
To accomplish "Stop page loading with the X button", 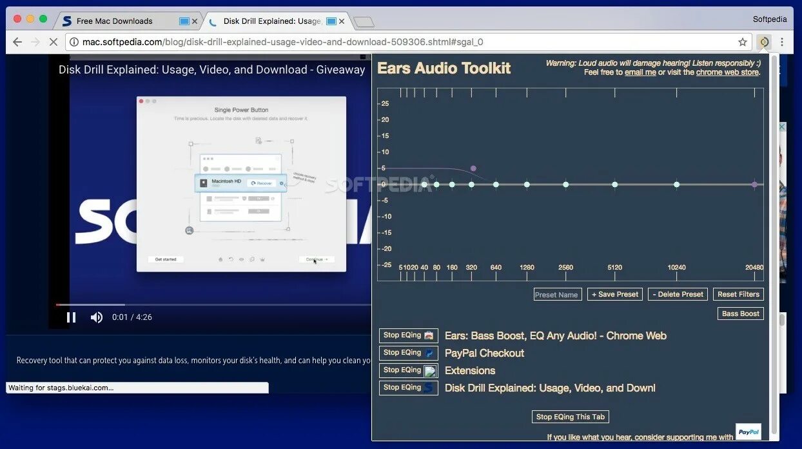I will 54,42.
